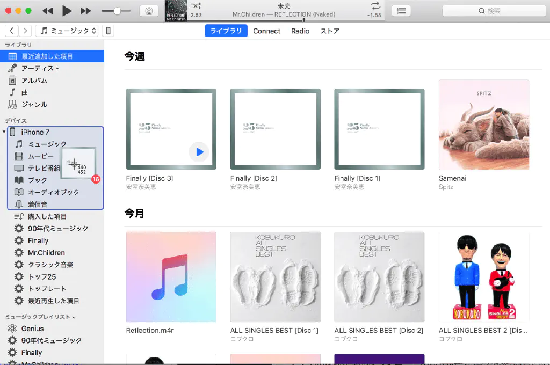Seek in the song progress bar
550x365 pixels.
(286, 20)
